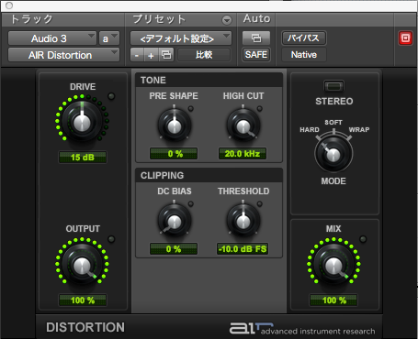The height and width of the screenshot is (339, 418).
Task: Open the Audio 3 track selector
Action: (x=52, y=38)
